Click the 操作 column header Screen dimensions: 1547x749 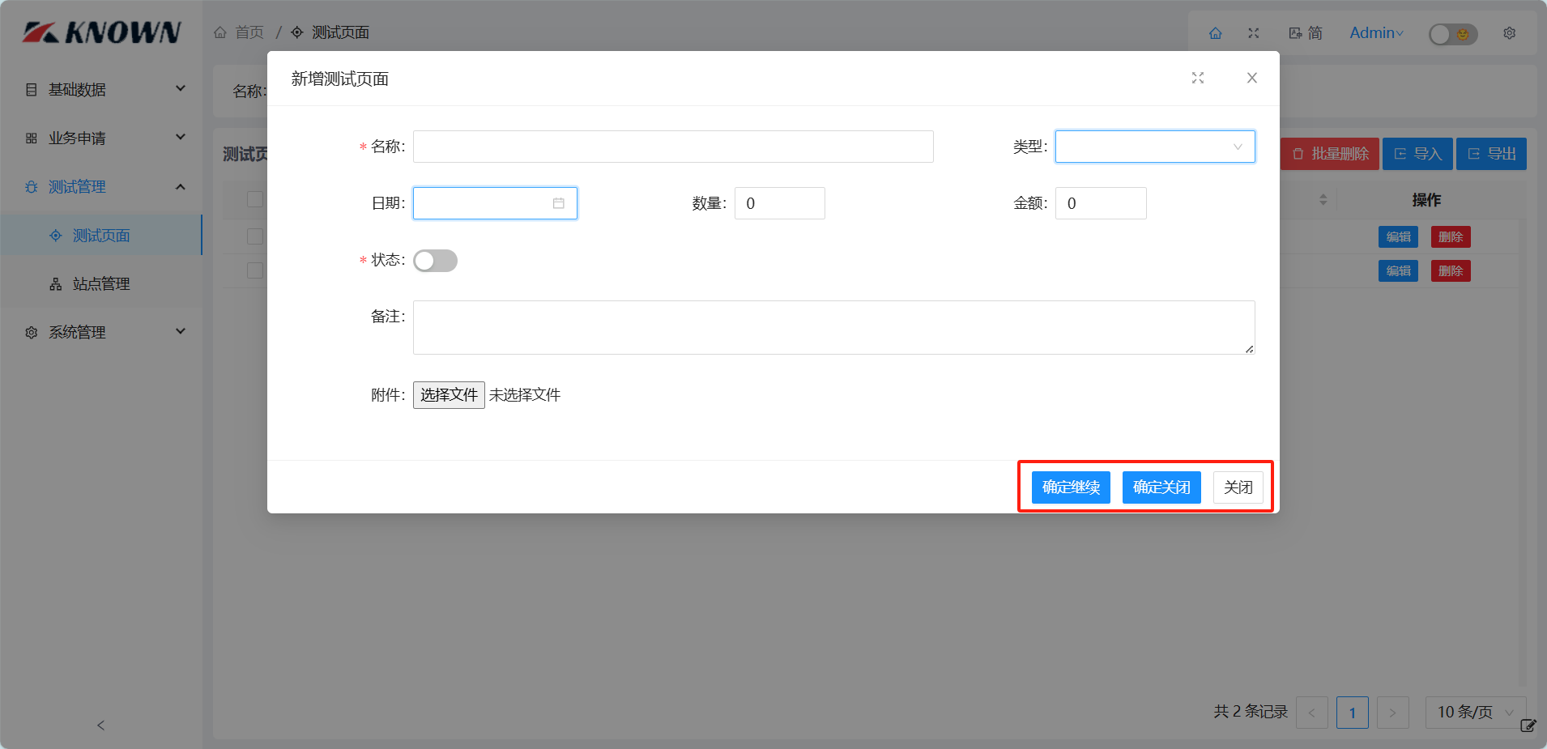(x=1426, y=200)
